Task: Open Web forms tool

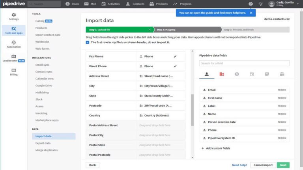Action: (x=42, y=48)
